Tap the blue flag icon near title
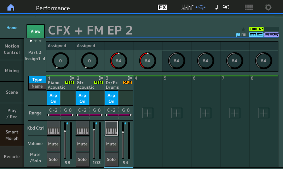Image resolution: width=283 pixels, height=169 pixels. point(238,35)
